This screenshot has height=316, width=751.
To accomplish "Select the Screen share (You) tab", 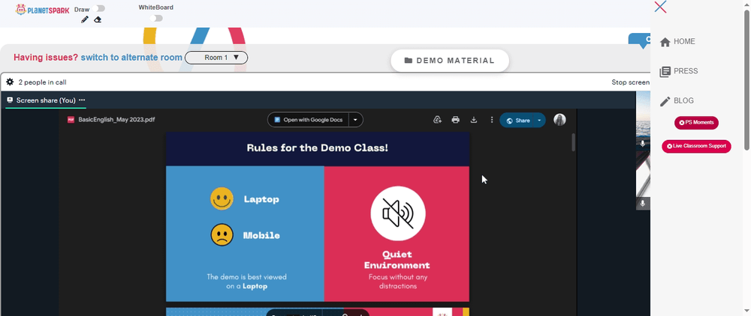I will pyautogui.click(x=46, y=100).
